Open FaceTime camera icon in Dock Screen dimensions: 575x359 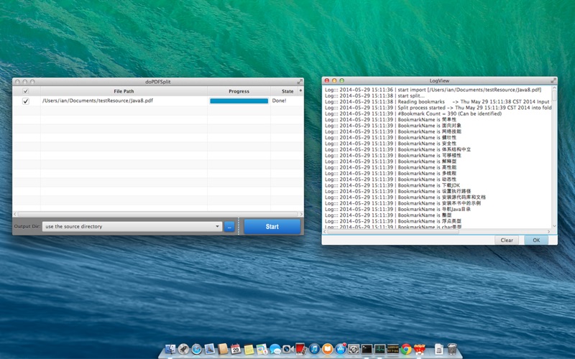tap(288, 349)
